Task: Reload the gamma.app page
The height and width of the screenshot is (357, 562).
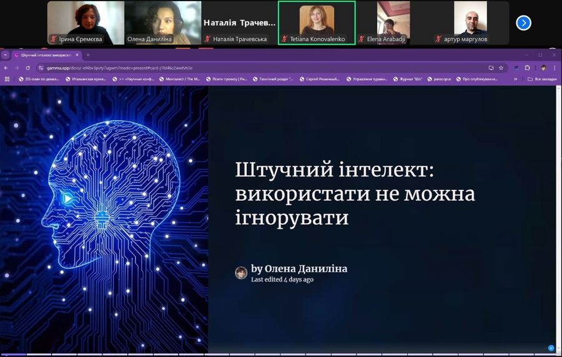Action: pos(27,68)
